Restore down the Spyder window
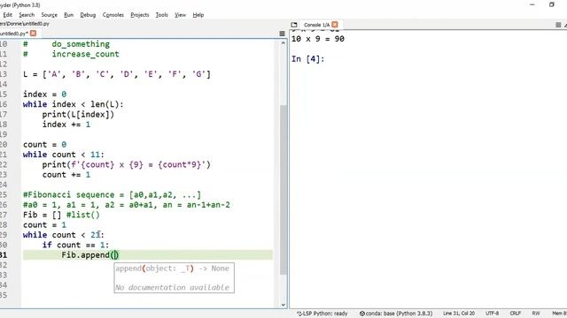567x318 pixels. pyautogui.click(x=551, y=4)
